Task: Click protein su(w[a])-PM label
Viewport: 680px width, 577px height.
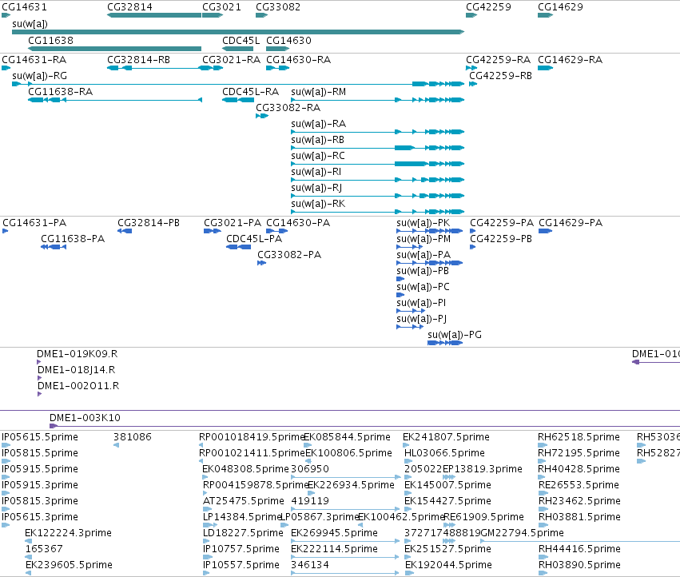Action: [x=424, y=239]
